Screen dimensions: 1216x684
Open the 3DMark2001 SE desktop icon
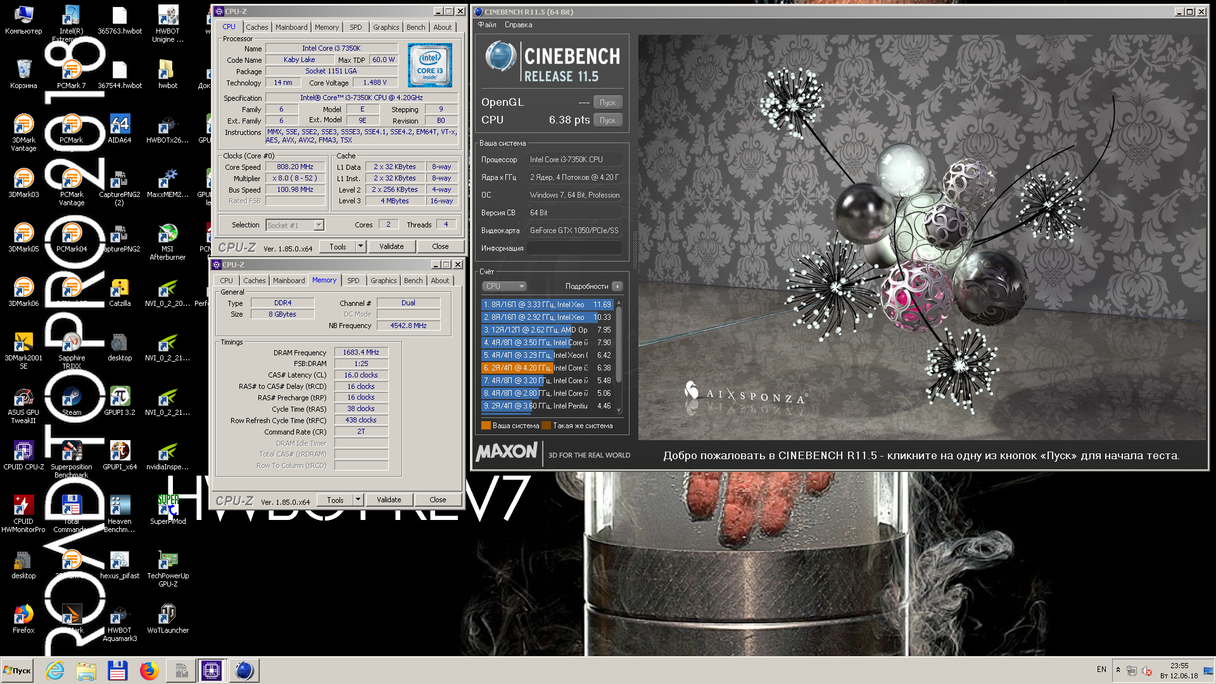click(23, 350)
